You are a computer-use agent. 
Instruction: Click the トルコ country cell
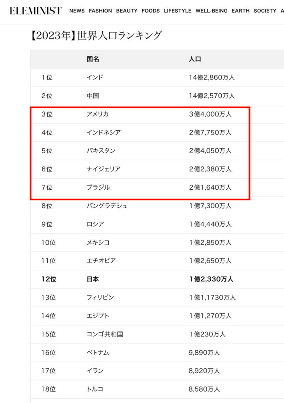[x=95, y=389]
